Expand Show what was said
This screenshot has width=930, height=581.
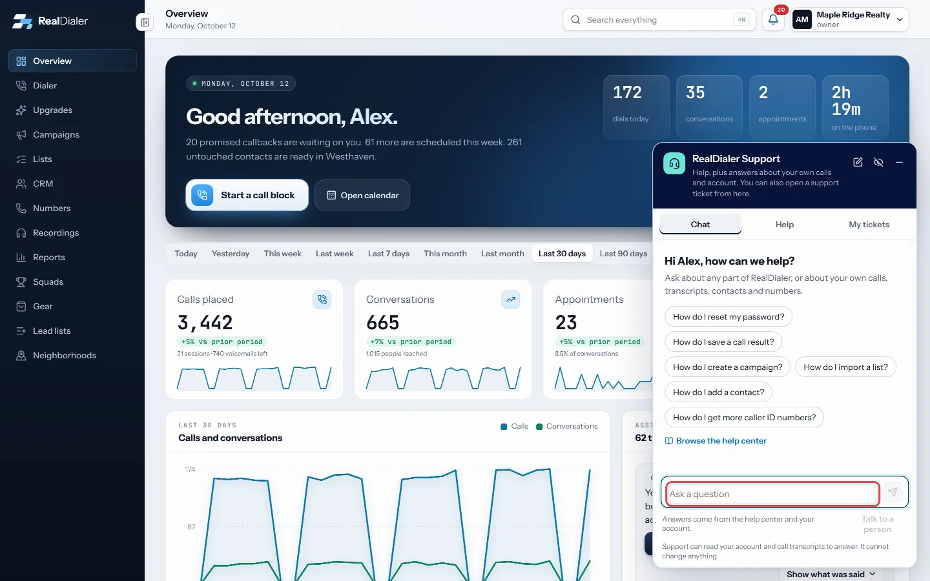point(831,574)
